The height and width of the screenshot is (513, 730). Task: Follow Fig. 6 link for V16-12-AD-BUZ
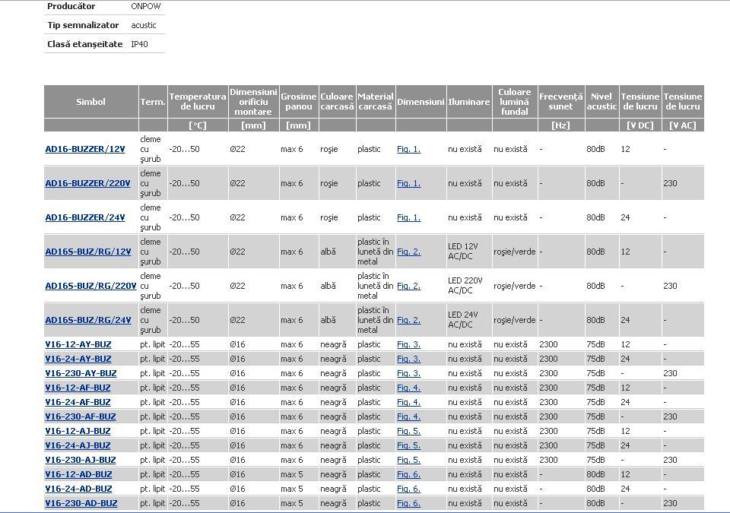(409, 474)
